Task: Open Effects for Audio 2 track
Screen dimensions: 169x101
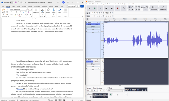Action: 93,64
